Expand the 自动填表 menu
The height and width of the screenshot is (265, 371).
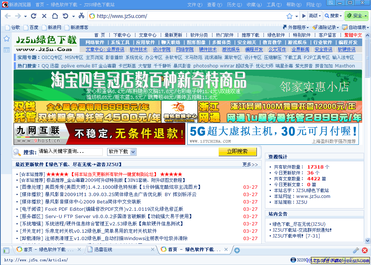click(x=355, y=27)
